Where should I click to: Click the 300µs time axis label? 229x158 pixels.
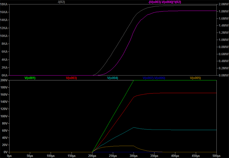(x=134, y=156)
